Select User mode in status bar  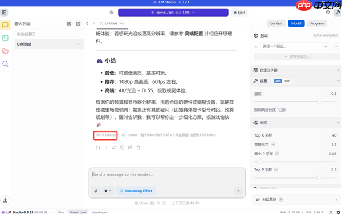coord(61,212)
